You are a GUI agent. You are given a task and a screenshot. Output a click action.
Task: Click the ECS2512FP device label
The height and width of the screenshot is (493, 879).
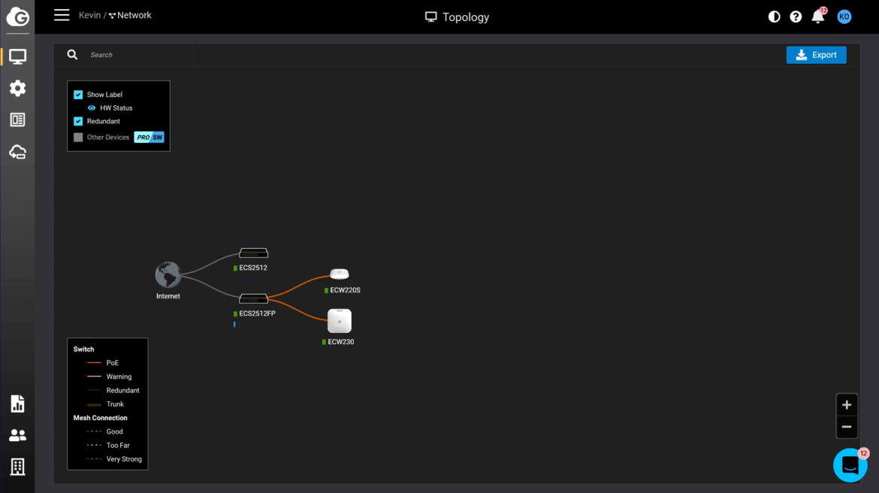coord(257,313)
